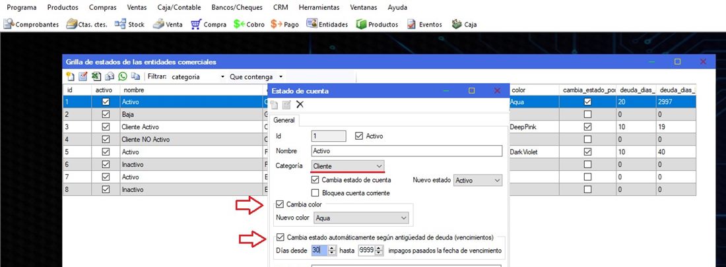This screenshot has height=267, width=726.
Task: Click the 2997 deuda_dias cell
Action: coord(676,102)
